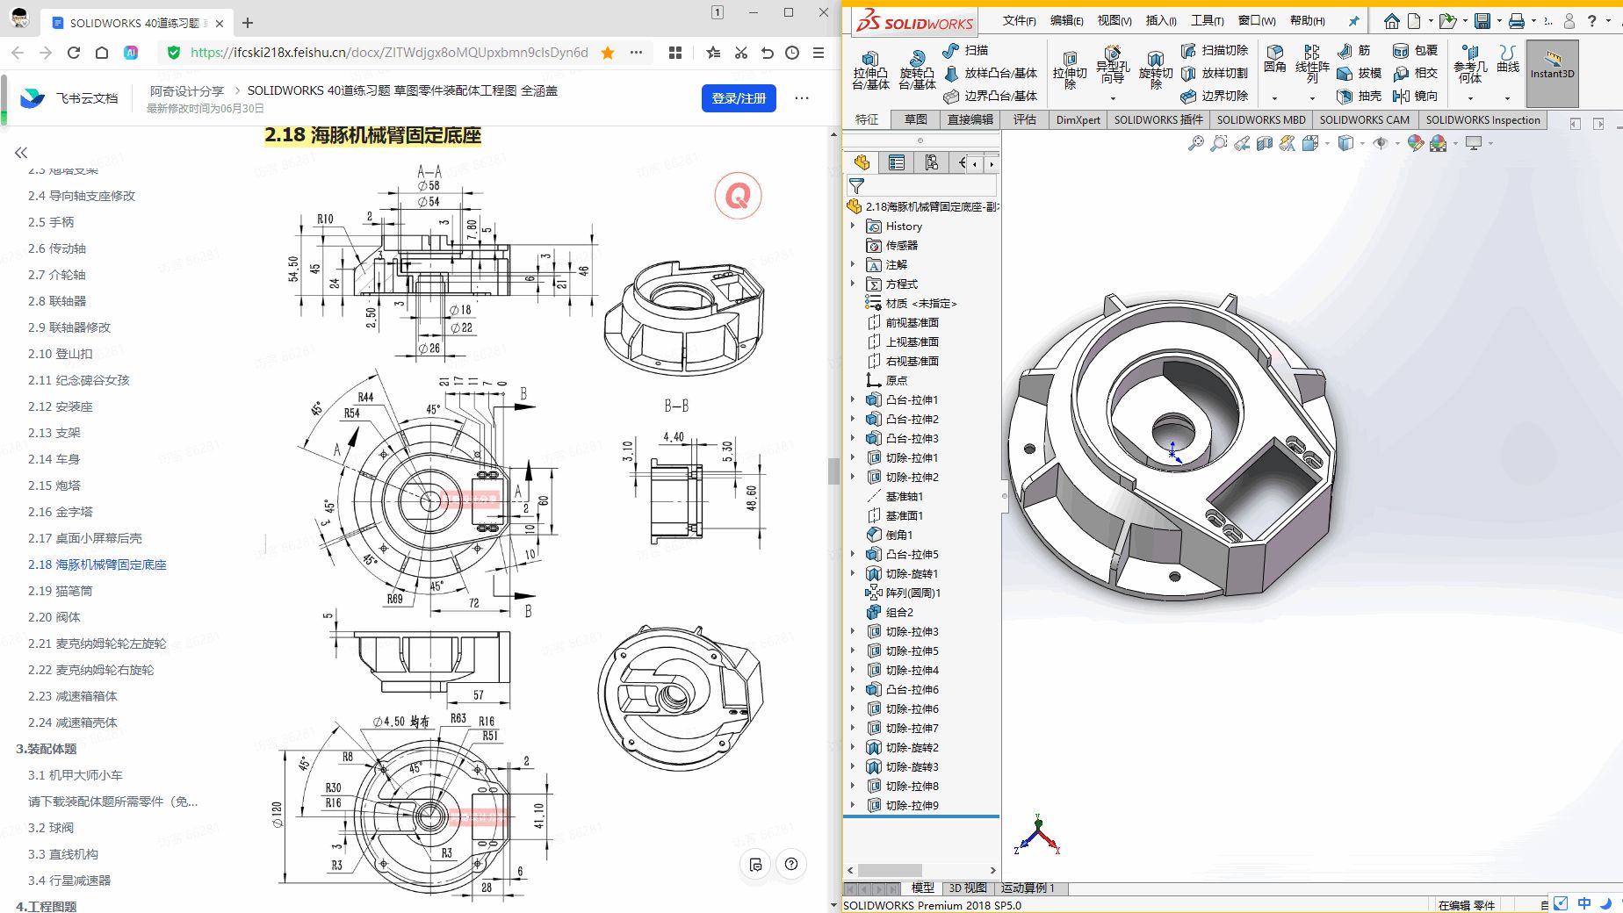Open the 圆角 fillet dropdown arrow
The image size is (1623, 913).
(x=1275, y=97)
